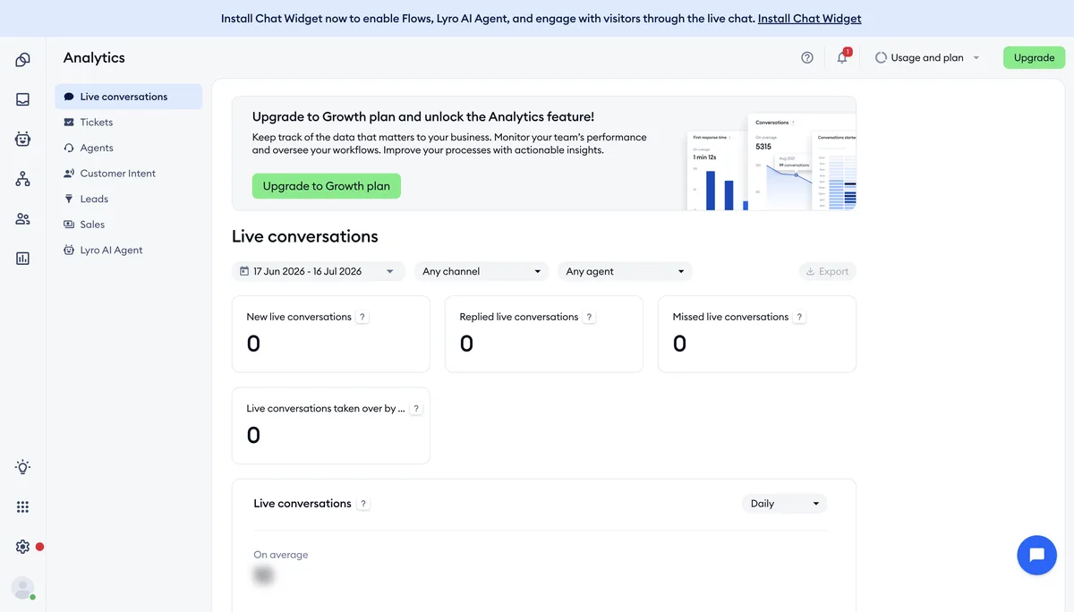This screenshot has width=1074, height=612.
Task: Open the Daily interval dropdown
Action: click(x=785, y=504)
